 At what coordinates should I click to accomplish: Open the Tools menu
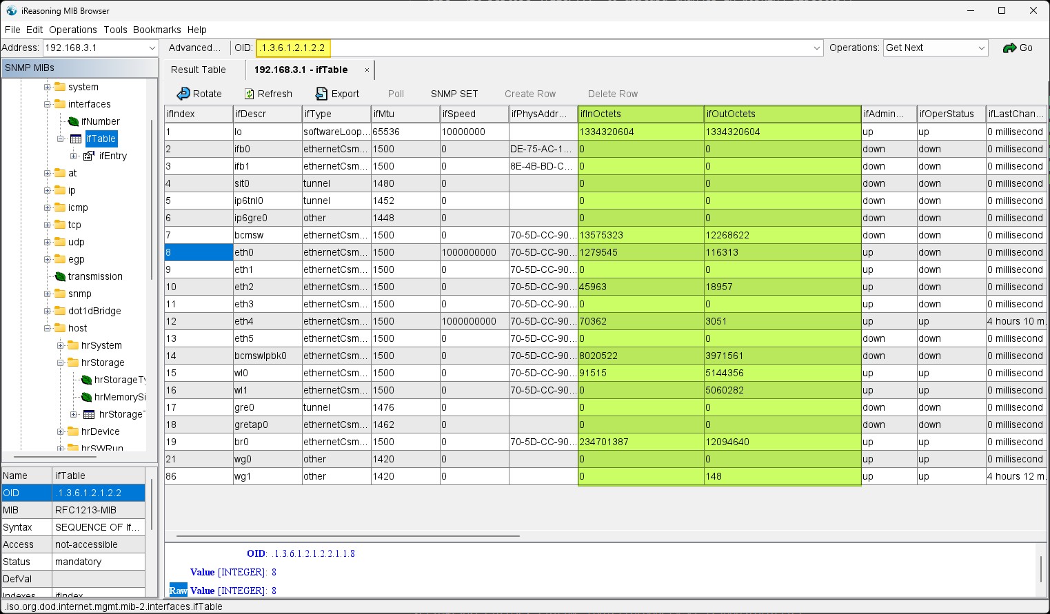[115, 30]
